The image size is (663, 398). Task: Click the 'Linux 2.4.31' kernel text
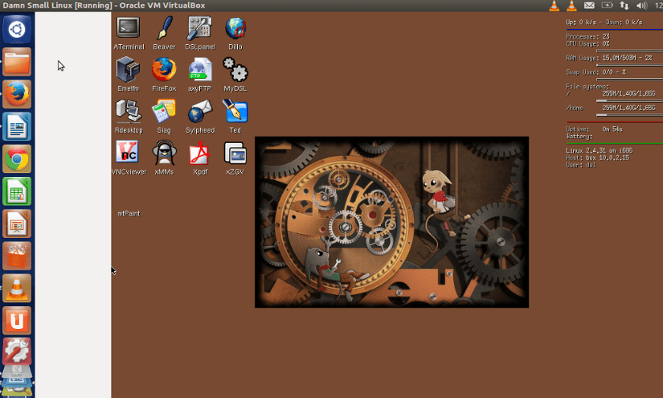pyautogui.click(x=600, y=150)
